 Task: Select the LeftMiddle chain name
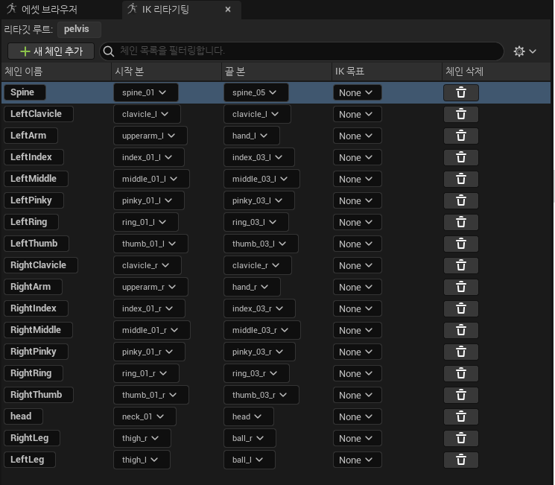[36, 179]
